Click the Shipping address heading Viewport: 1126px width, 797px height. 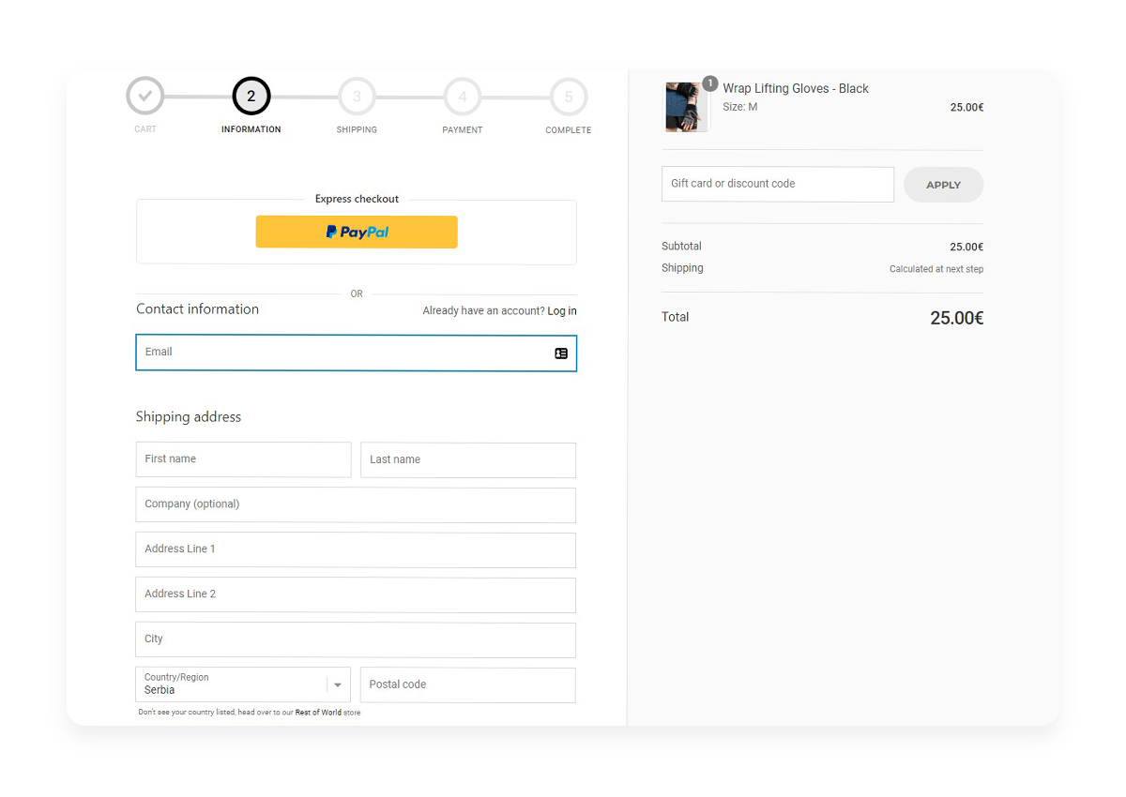click(189, 417)
